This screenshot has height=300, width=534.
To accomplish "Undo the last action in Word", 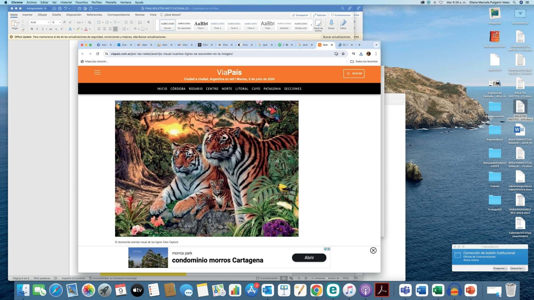I will 66,8.
